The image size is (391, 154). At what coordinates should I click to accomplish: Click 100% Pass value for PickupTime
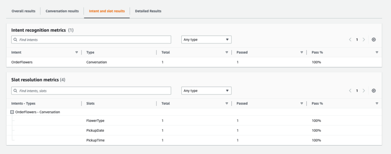(316, 140)
